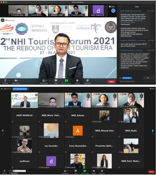
Task: Open Reactions in top window toolbar
Action: tap(87, 81)
